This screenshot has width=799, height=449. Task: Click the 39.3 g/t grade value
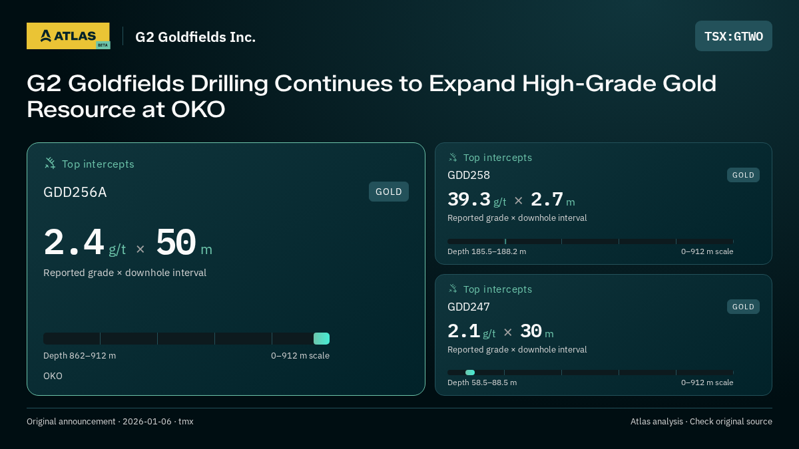477,200
